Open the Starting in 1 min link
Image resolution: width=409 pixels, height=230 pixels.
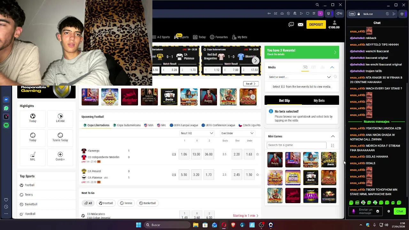pos(246,216)
